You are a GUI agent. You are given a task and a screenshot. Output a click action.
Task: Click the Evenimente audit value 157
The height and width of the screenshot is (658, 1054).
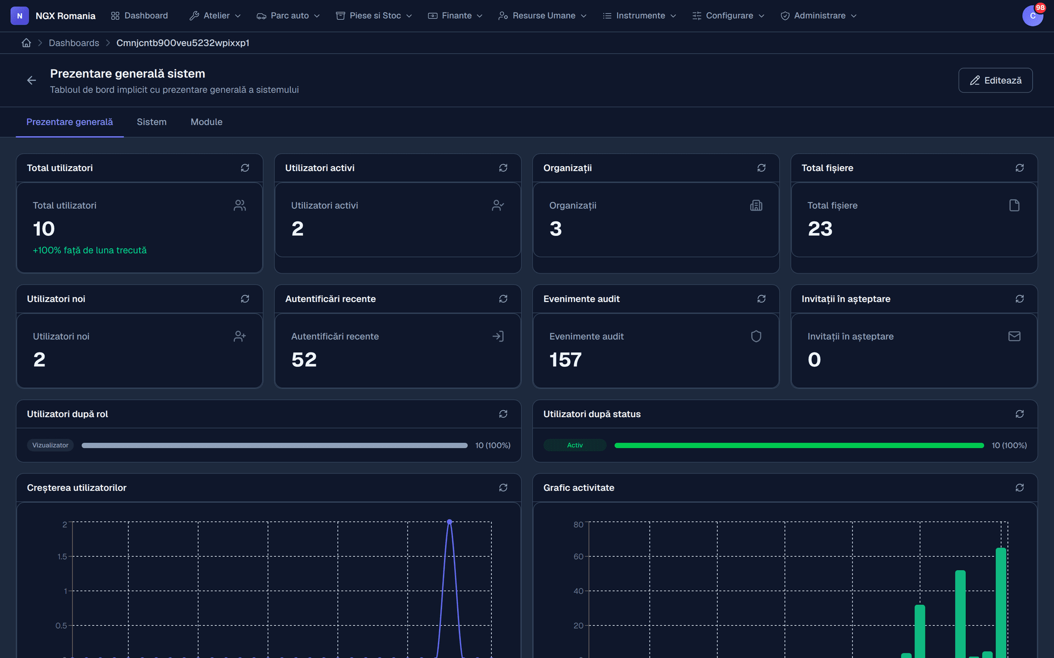565,360
